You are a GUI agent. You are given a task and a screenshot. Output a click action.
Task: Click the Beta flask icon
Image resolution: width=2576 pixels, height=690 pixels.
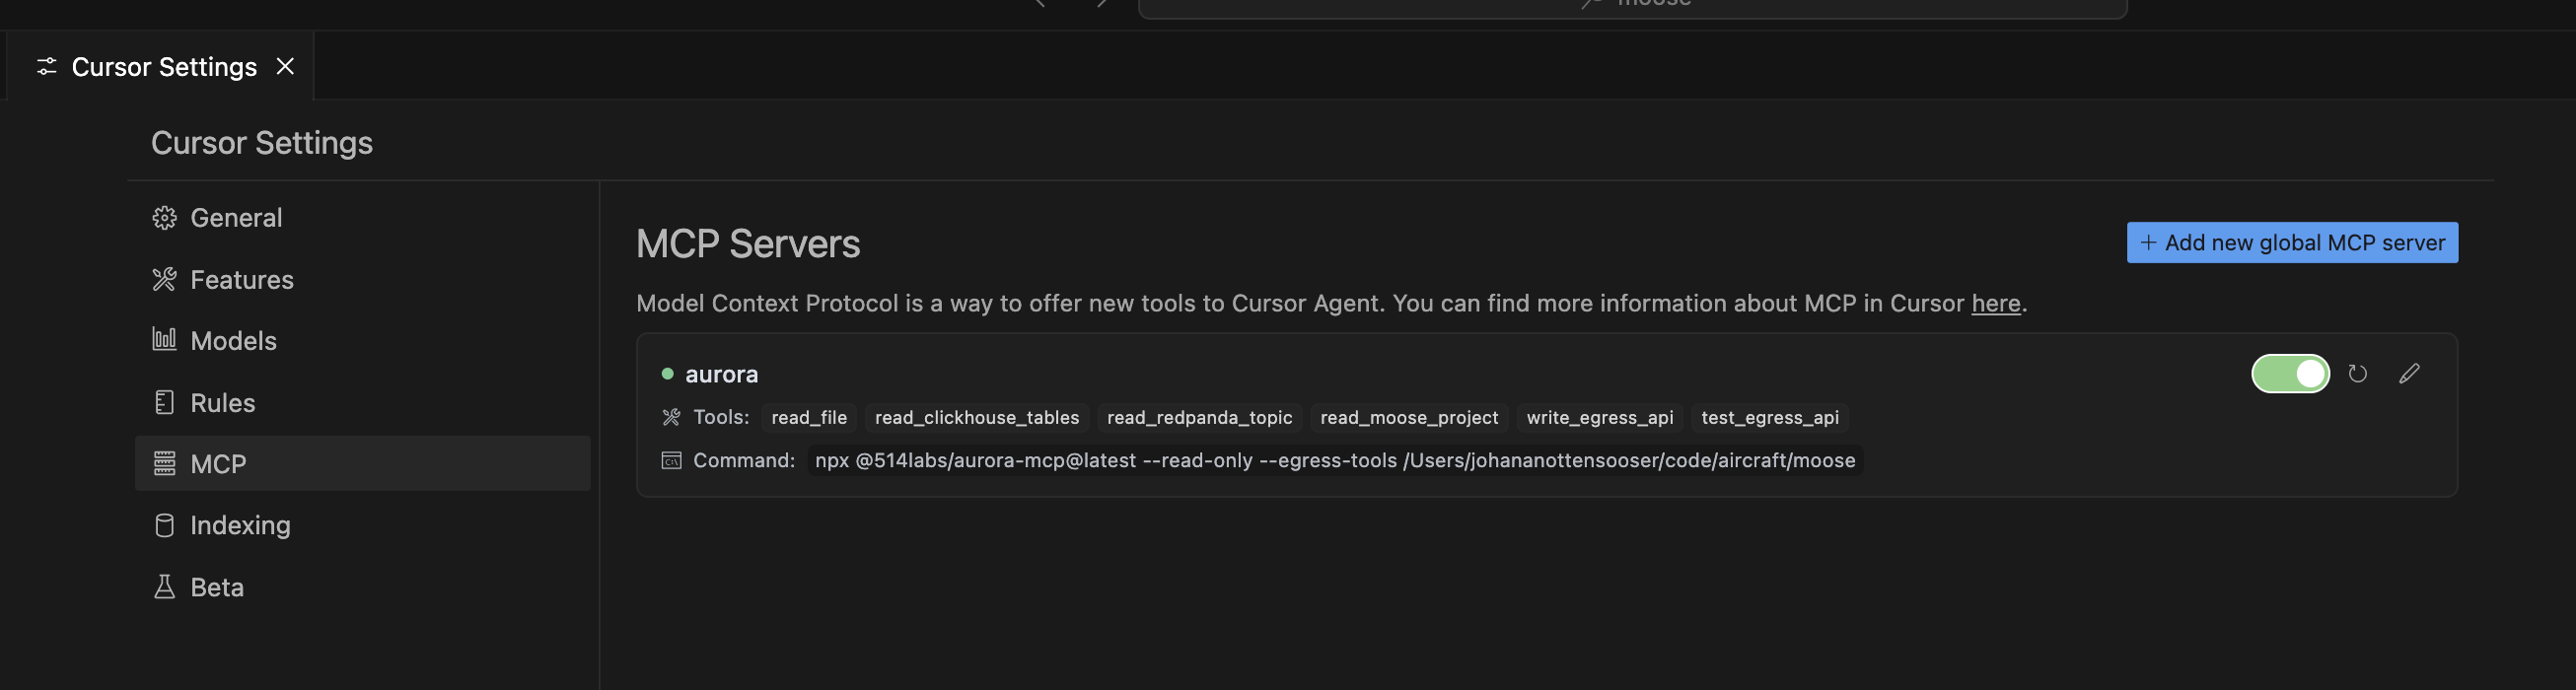click(x=164, y=587)
